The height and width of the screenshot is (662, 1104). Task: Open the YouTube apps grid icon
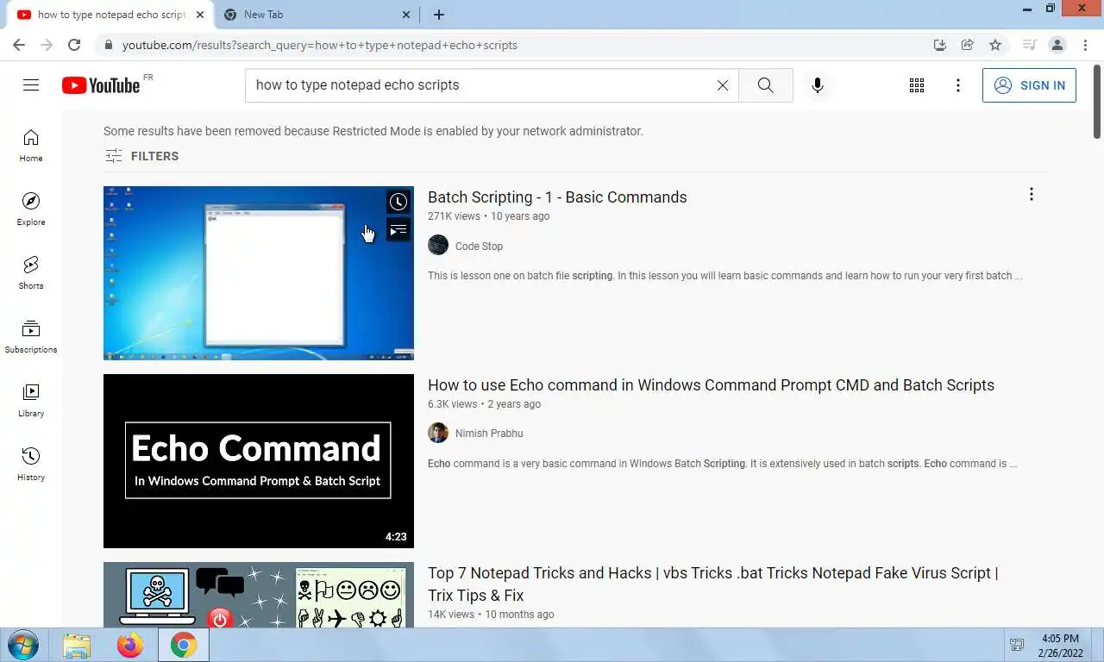917,85
